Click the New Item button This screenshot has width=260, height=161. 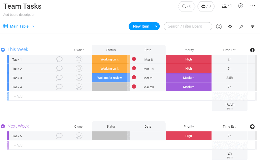(x=141, y=26)
